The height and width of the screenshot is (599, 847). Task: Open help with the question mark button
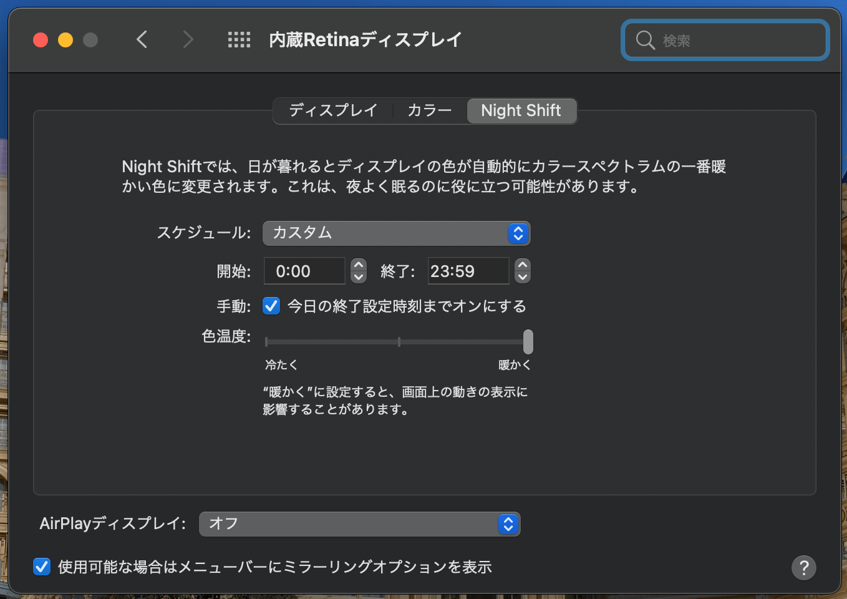804,568
